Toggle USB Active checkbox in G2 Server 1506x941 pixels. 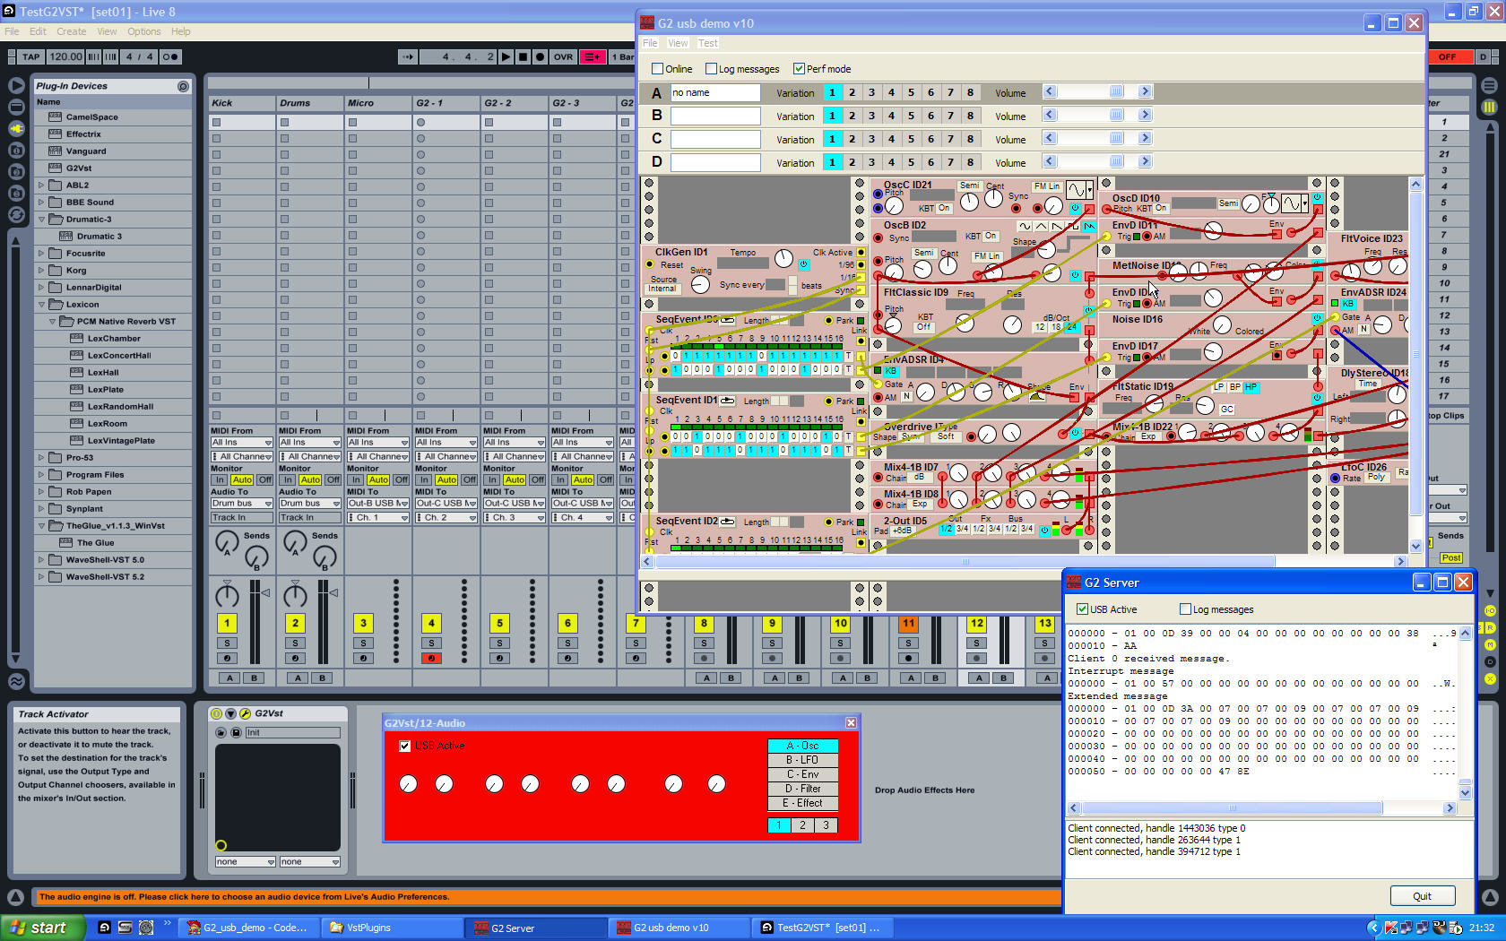tap(1082, 609)
